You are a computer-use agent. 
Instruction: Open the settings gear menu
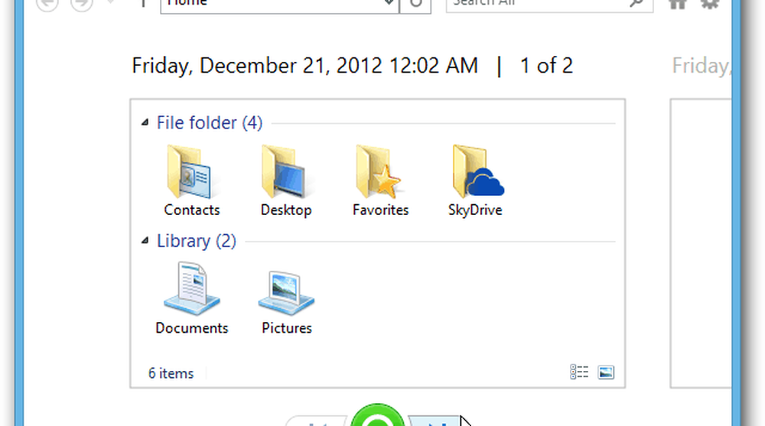click(x=709, y=4)
